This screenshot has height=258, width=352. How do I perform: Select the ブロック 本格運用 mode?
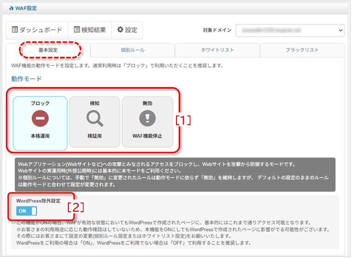(40, 123)
